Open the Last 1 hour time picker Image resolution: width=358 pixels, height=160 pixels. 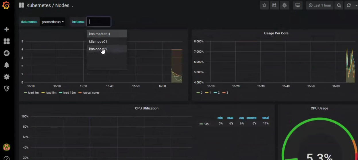click(x=320, y=5)
